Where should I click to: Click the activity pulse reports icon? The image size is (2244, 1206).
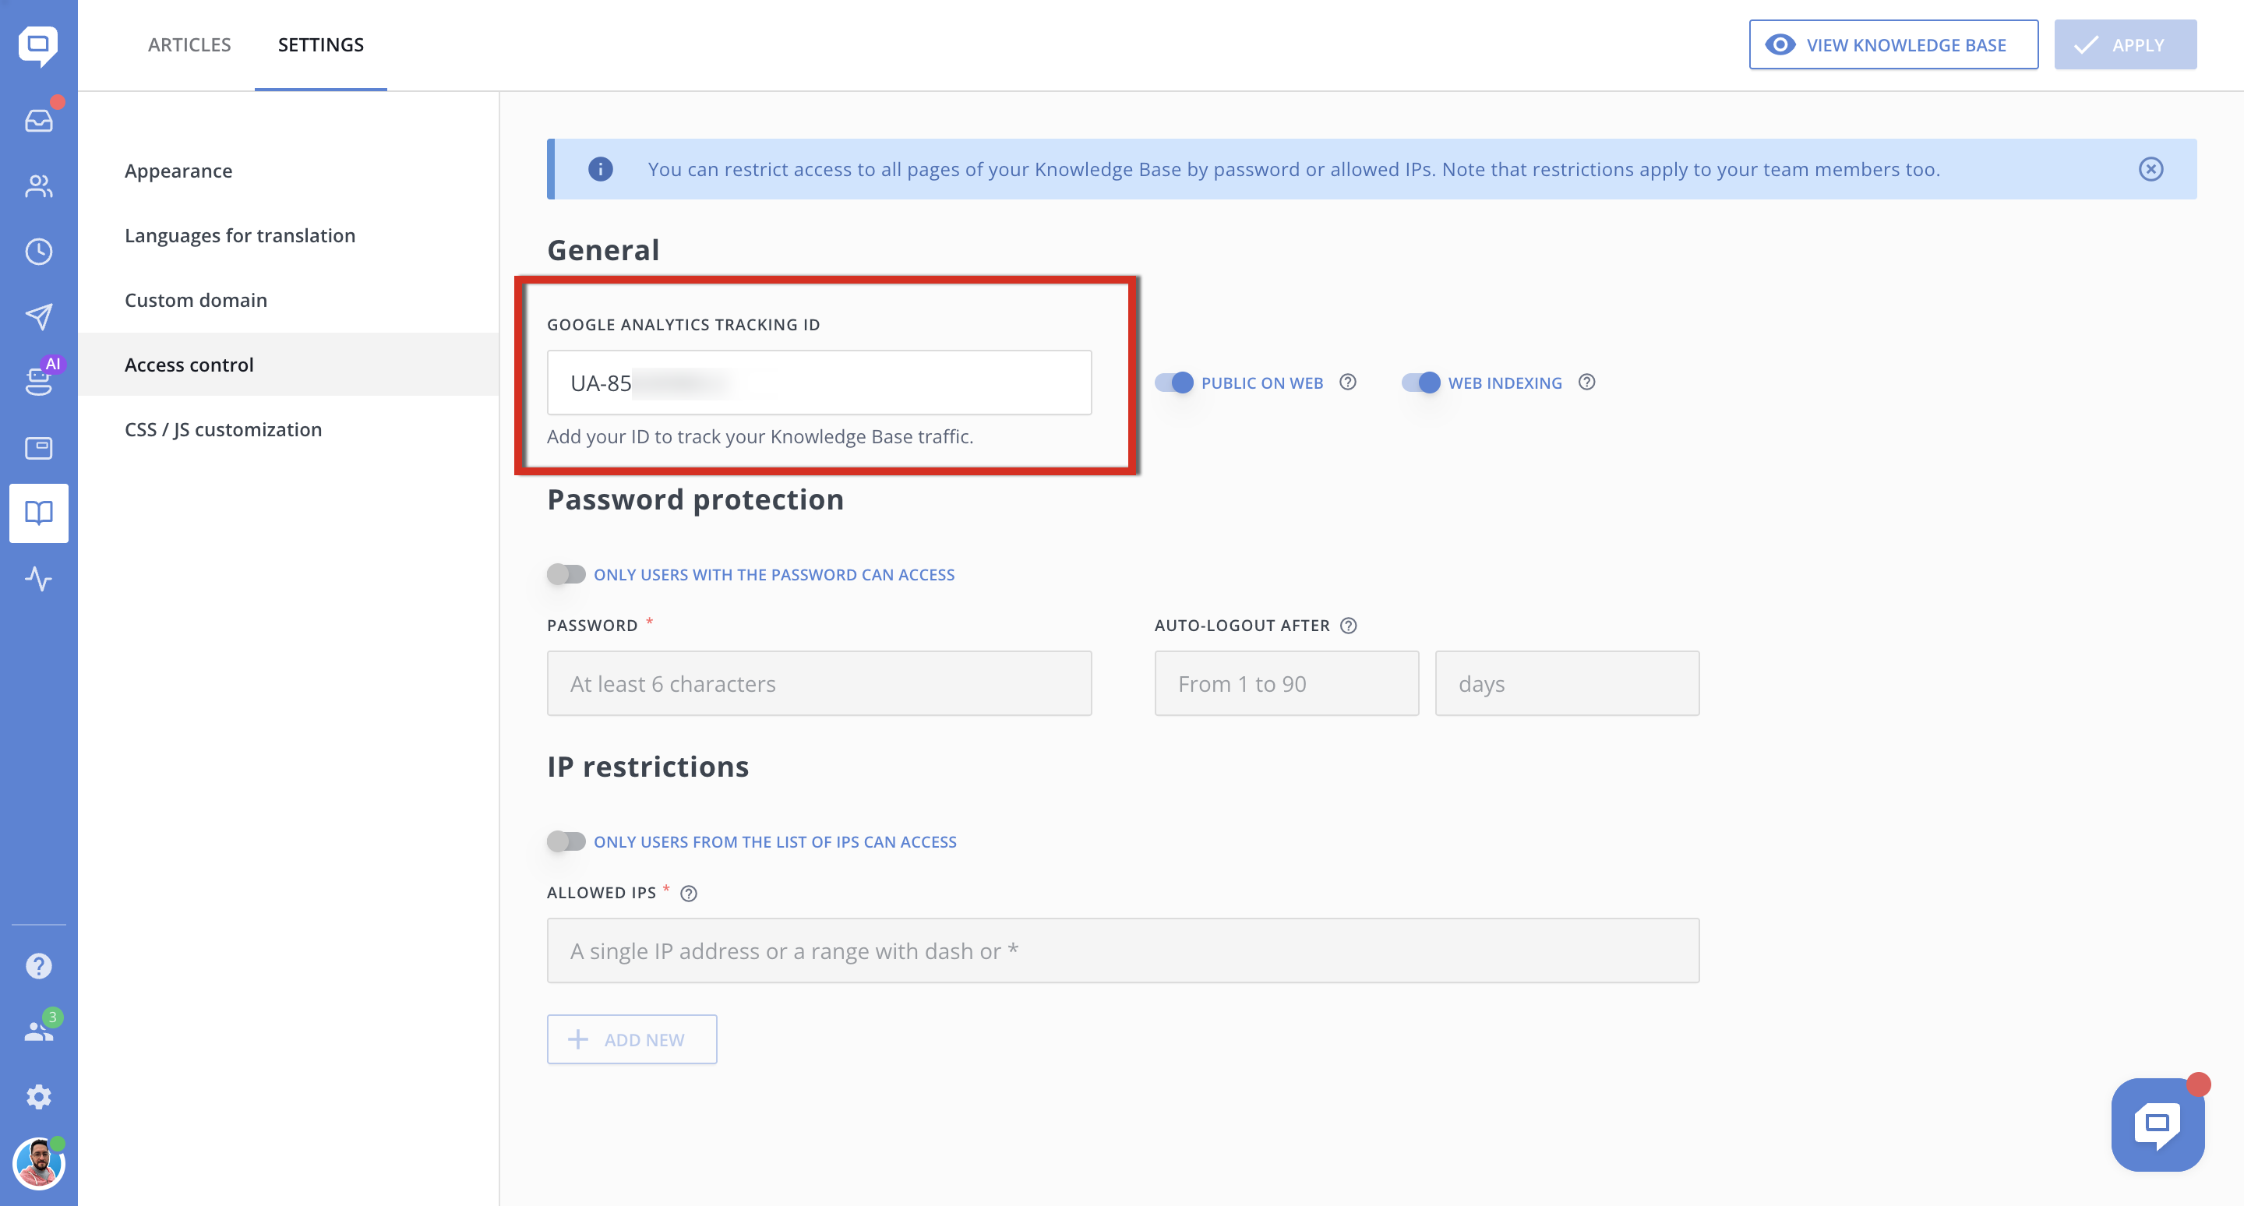(x=38, y=578)
